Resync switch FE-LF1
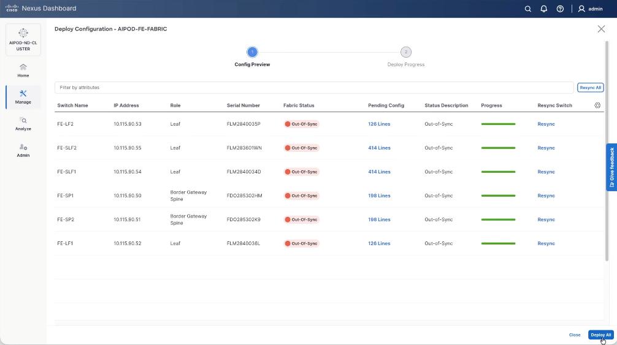This screenshot has width=617, height=345. click(546, 243)
